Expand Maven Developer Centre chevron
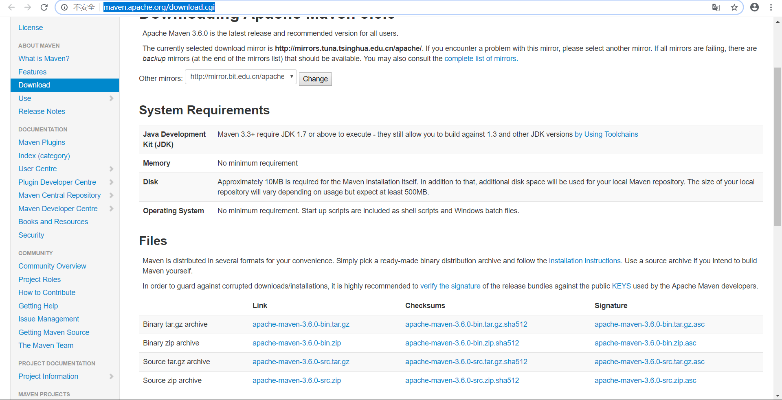 pos(111,209)
